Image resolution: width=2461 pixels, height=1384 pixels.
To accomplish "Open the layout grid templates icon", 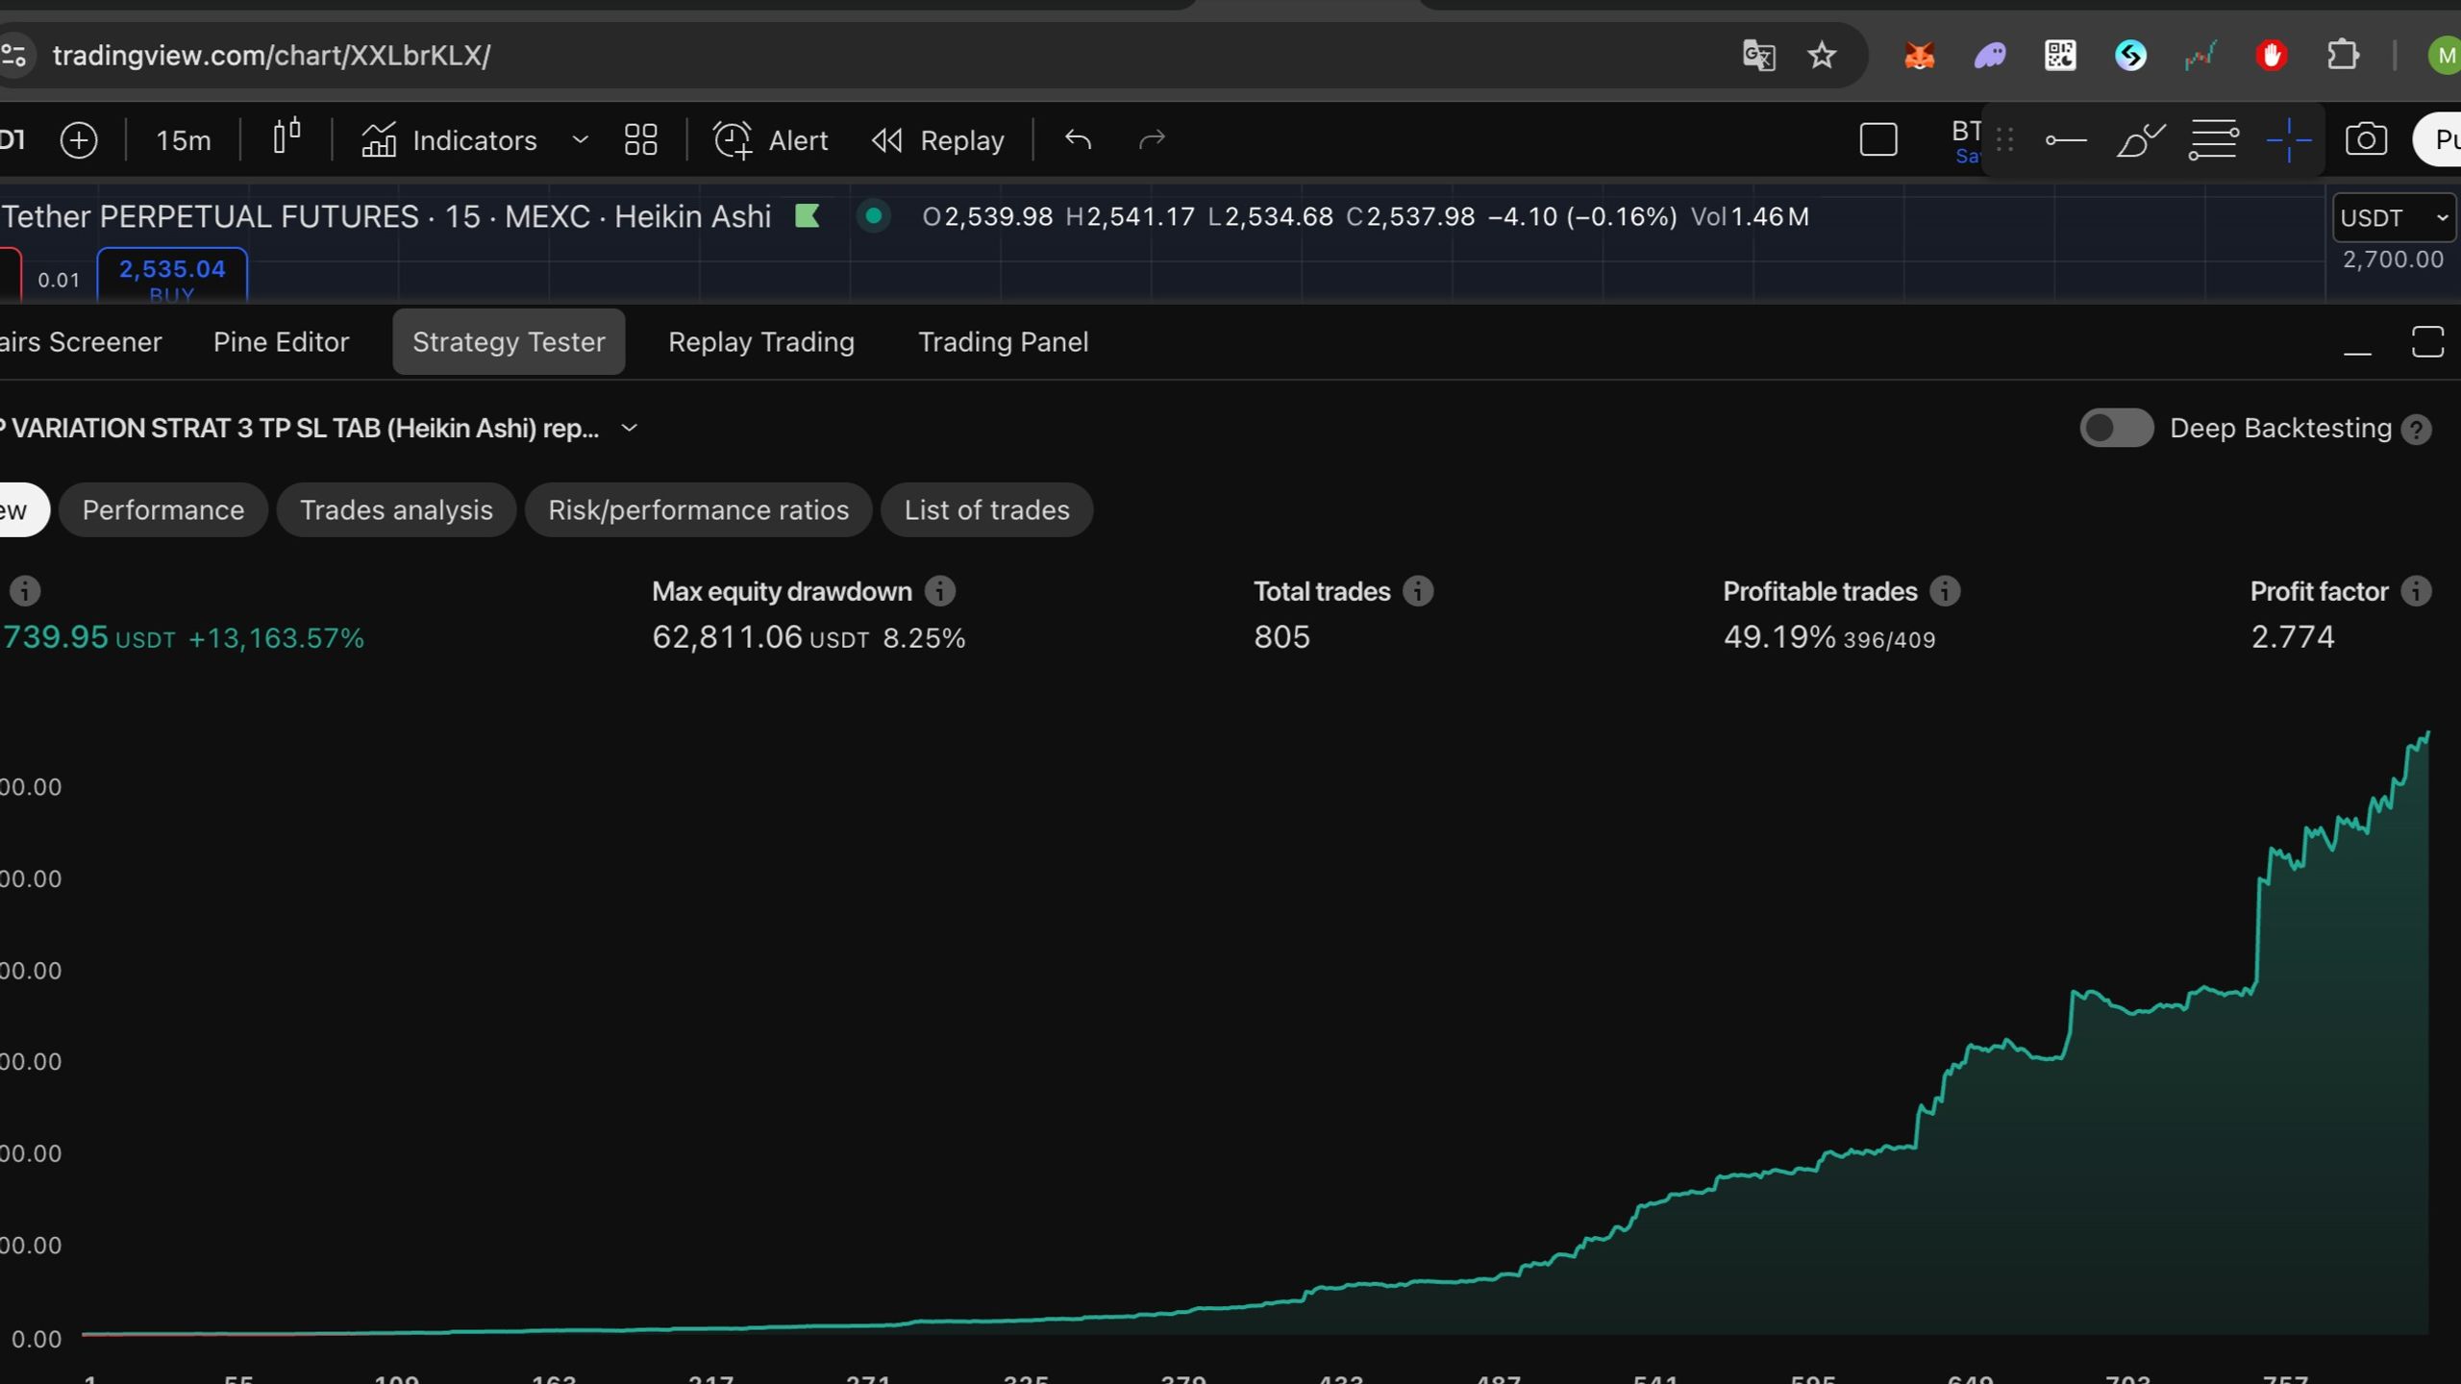I will click(641, 140).
